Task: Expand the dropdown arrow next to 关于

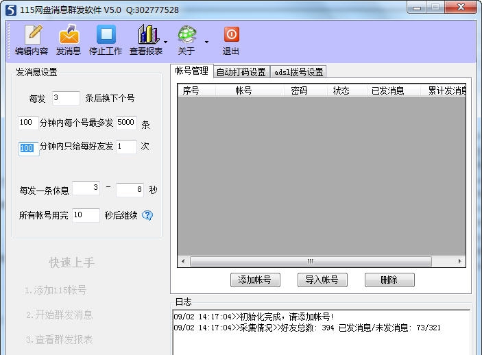Action: [x=206, y=42]
